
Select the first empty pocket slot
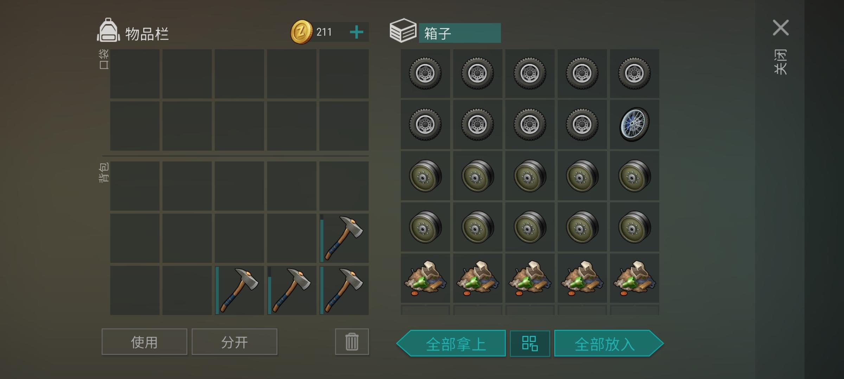[135, 73]
